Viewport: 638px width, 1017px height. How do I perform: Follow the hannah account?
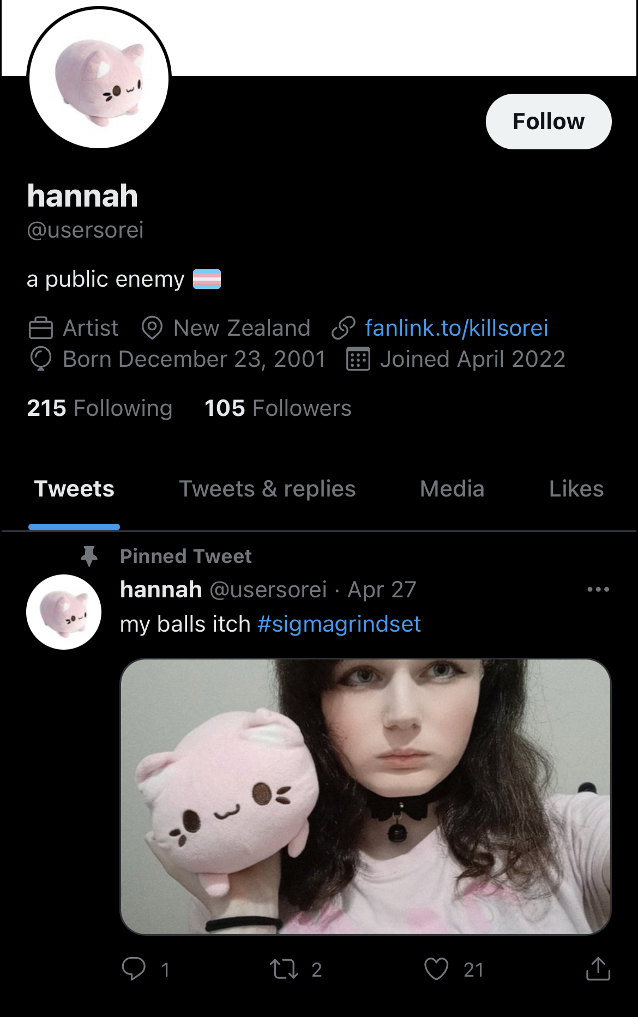[x=549, y=122]
